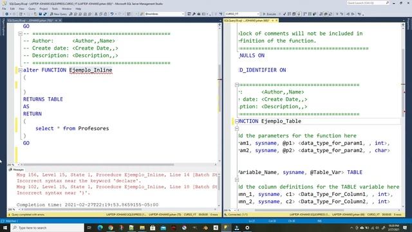
Task: Open the View menu
Action: coord(21,8)
